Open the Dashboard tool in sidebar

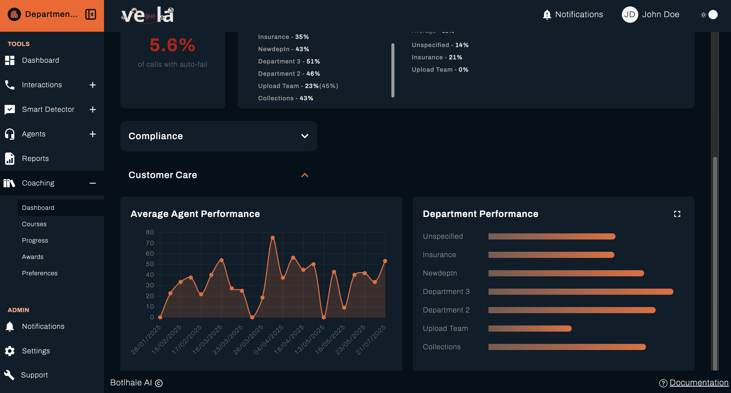point(40,60)
